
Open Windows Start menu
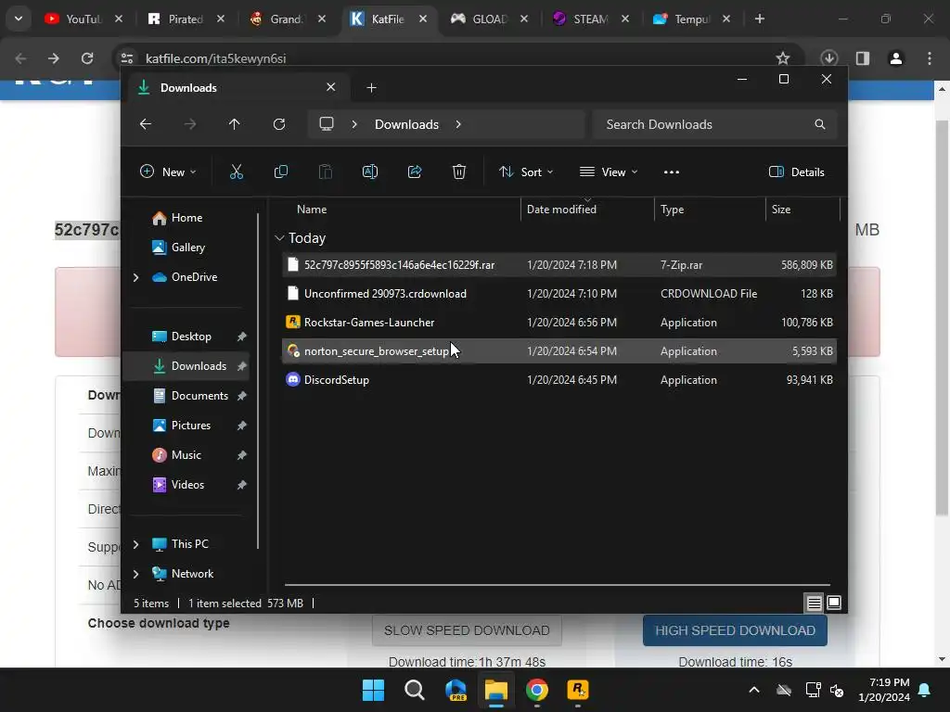coord(373,690)
